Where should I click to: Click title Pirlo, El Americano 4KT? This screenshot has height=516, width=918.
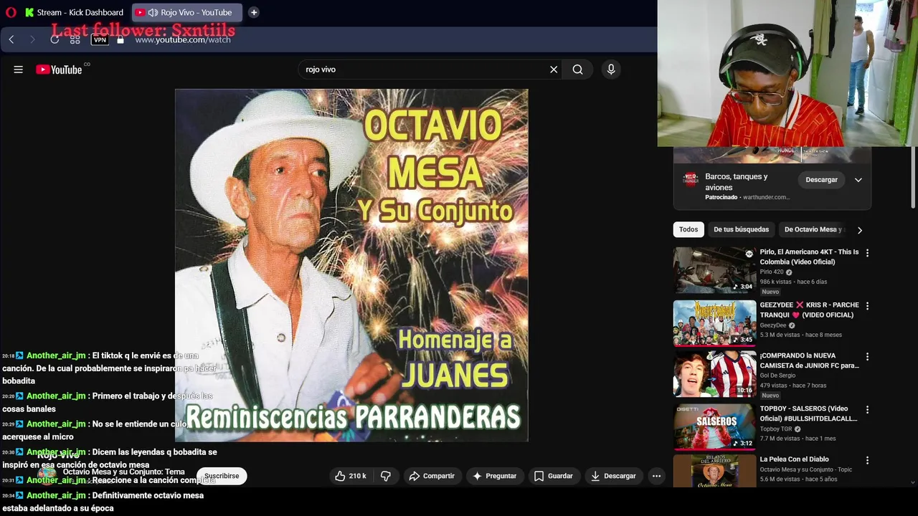(x=809, y=257)
